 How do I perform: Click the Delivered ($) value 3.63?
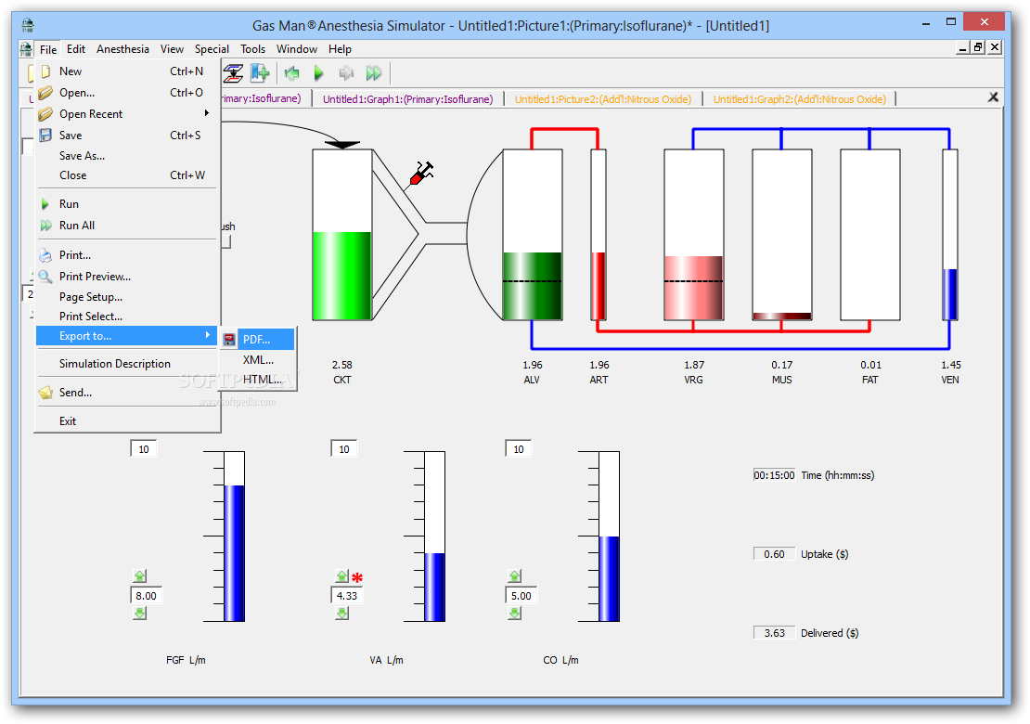coord(774,633)
